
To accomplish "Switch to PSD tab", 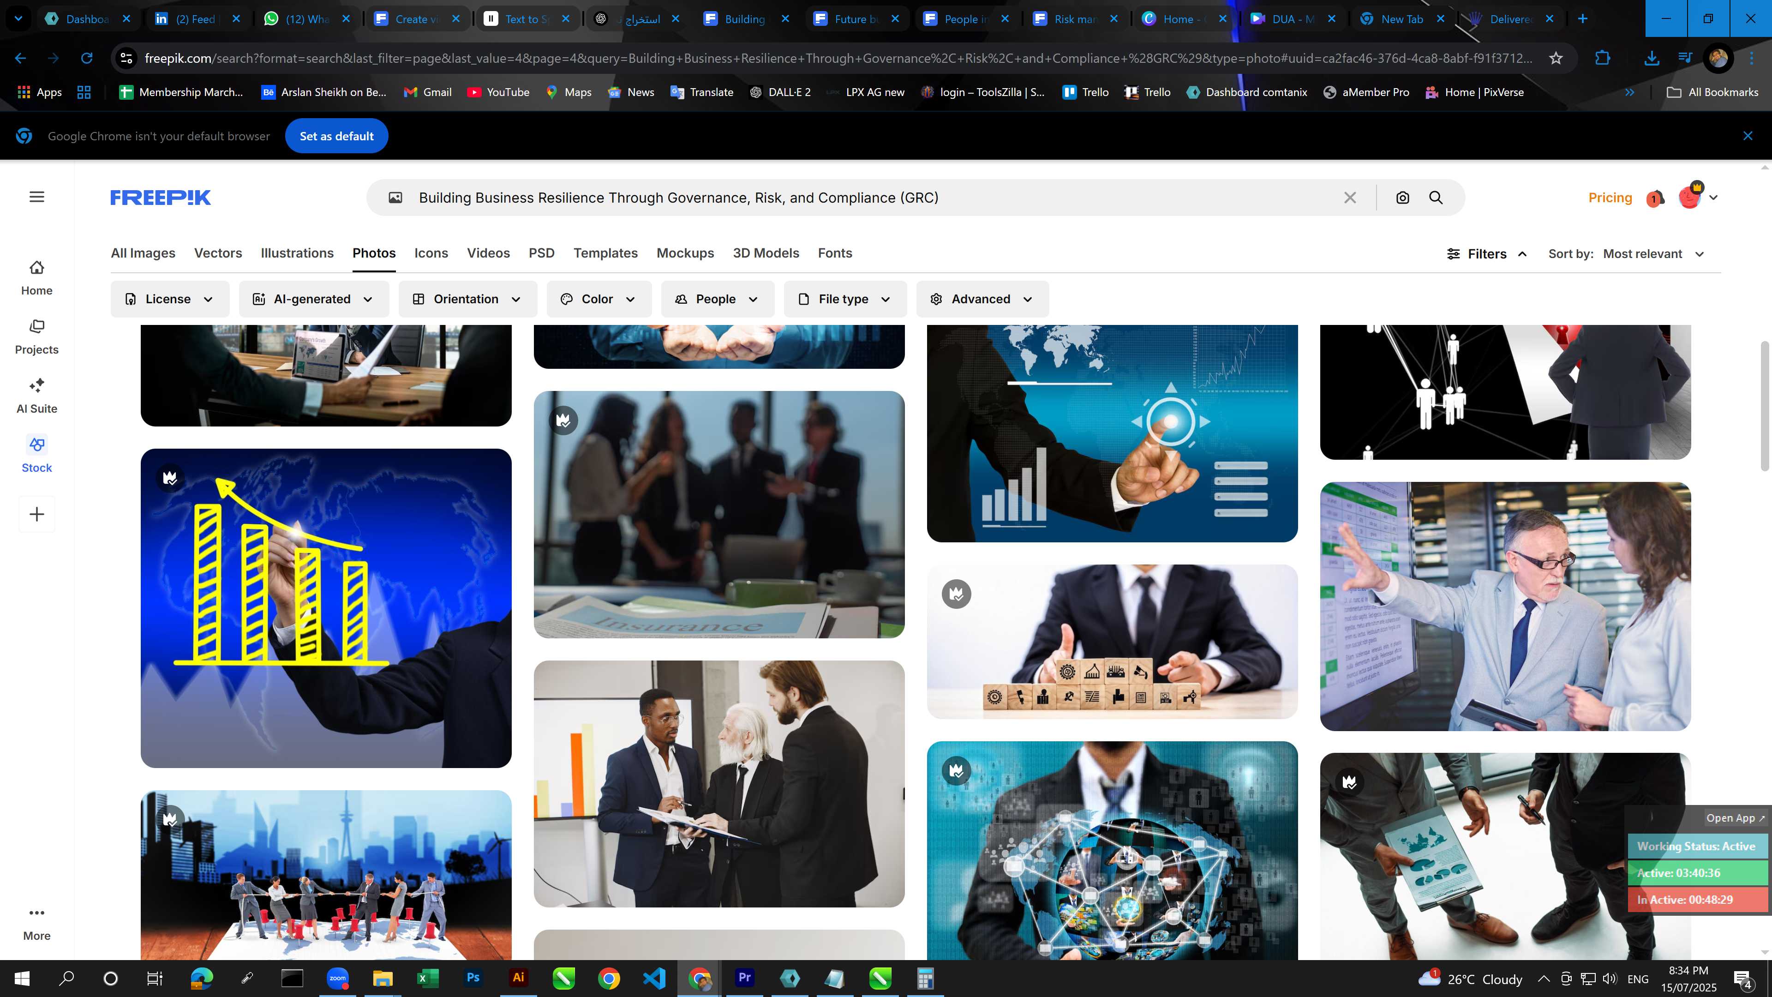I will [x=541, y=253].
